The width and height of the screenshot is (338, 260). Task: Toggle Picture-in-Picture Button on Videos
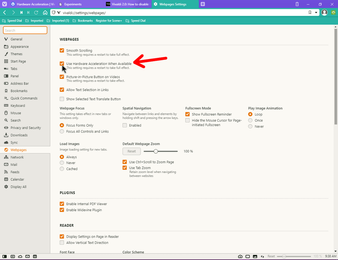62,77
